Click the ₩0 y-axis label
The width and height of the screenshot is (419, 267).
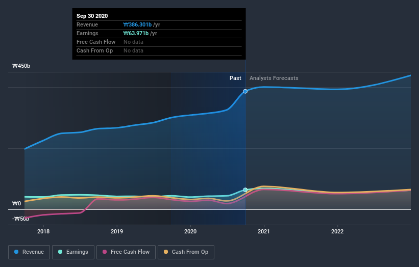point(16,203)
